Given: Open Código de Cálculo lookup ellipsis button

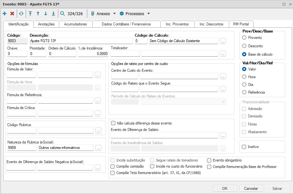Looking at the screenshot, I should (223, 41).
